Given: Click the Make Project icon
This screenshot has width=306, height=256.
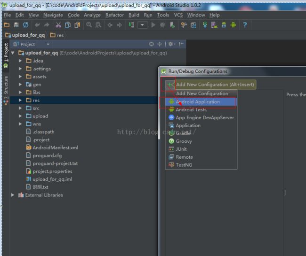Looking at the screenshot, I should 131,25.
